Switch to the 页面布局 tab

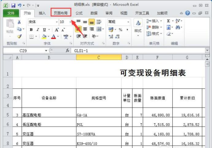[x=61, y=13]
